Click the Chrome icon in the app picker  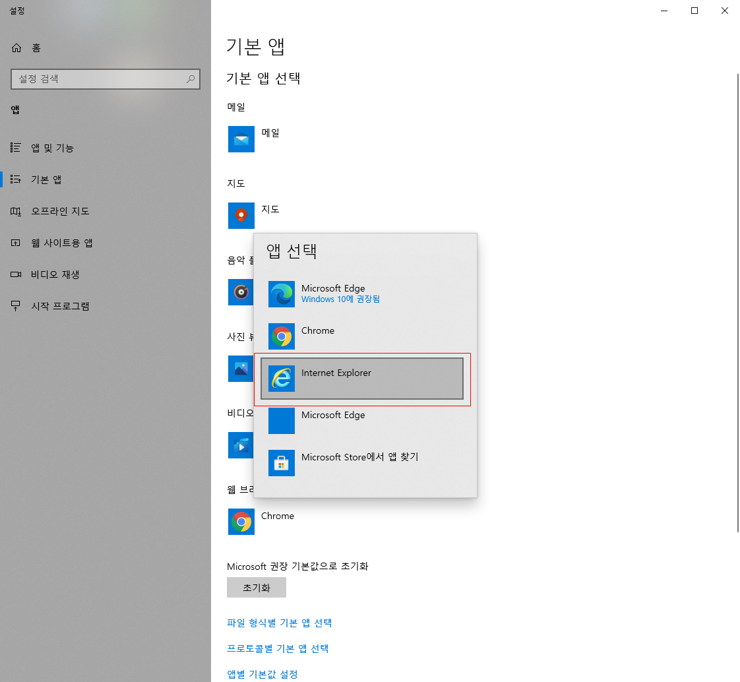[282, 336]
